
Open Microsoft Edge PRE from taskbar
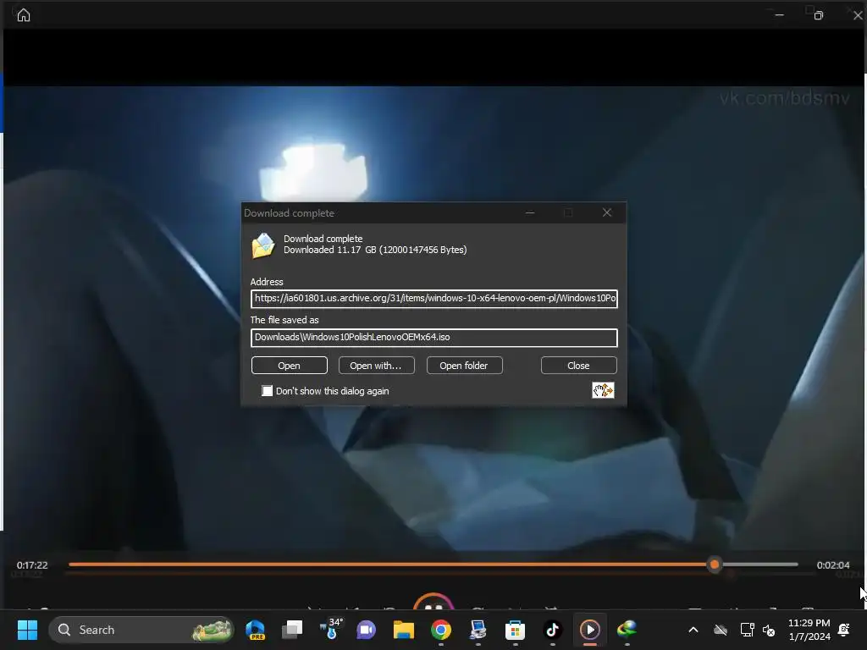[x=256, y=630]
